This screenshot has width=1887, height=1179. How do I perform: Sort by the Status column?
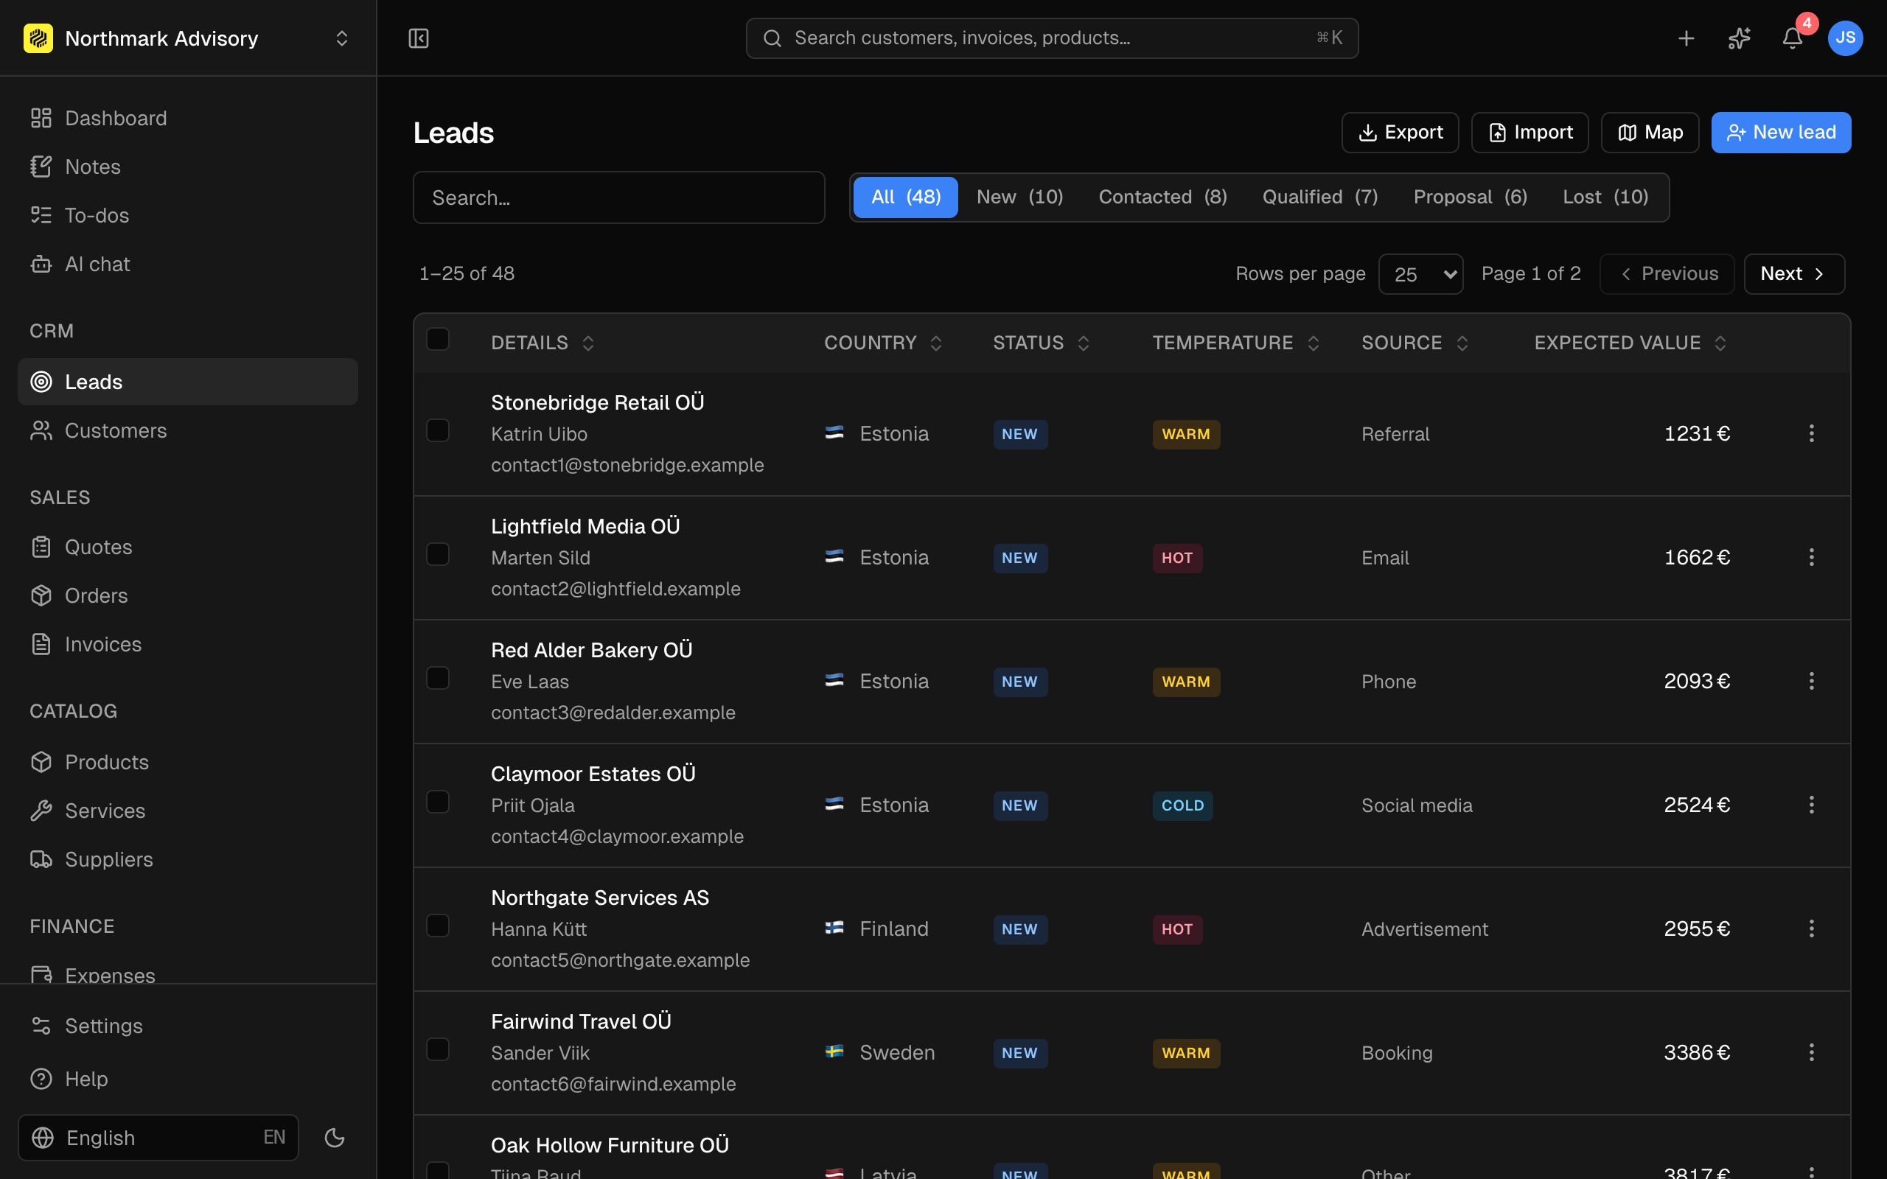tap(1041, 343)
